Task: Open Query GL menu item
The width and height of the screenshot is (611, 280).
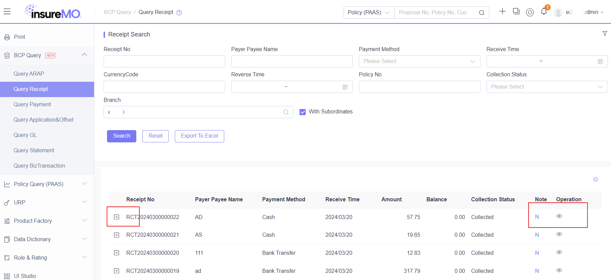Action: tap(47, 135)
